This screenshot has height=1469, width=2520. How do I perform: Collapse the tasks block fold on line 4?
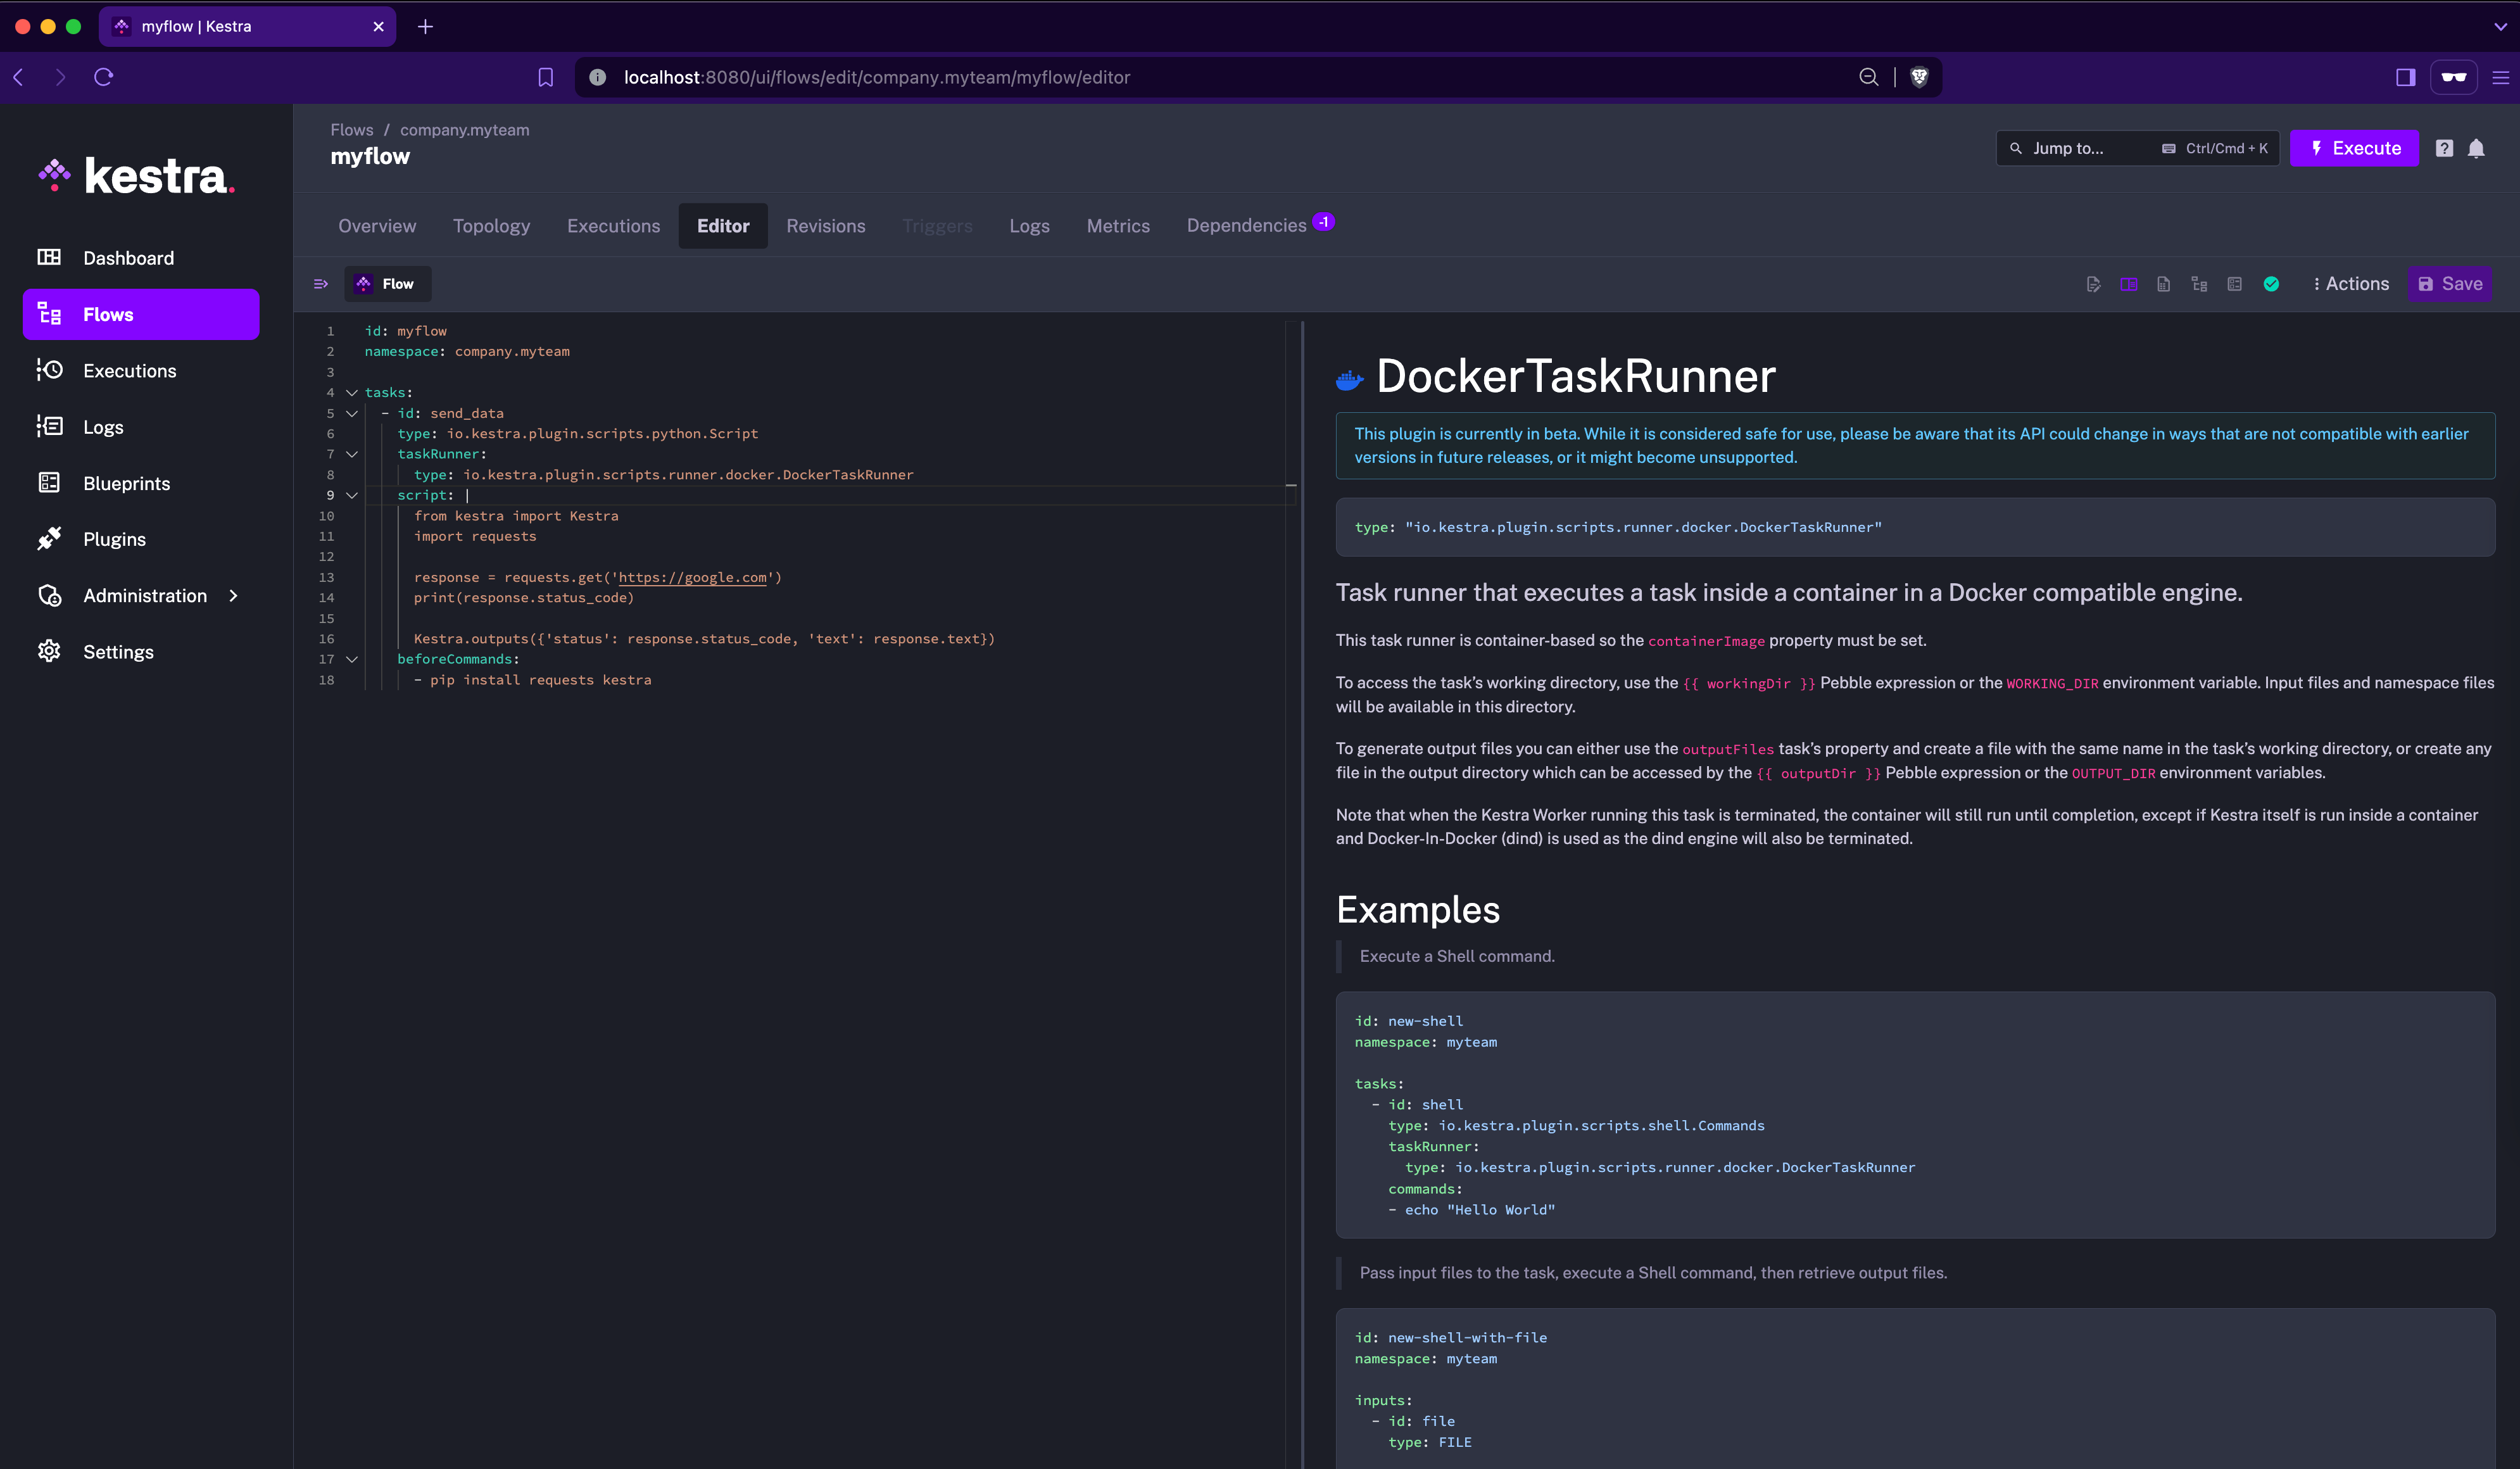351,392
